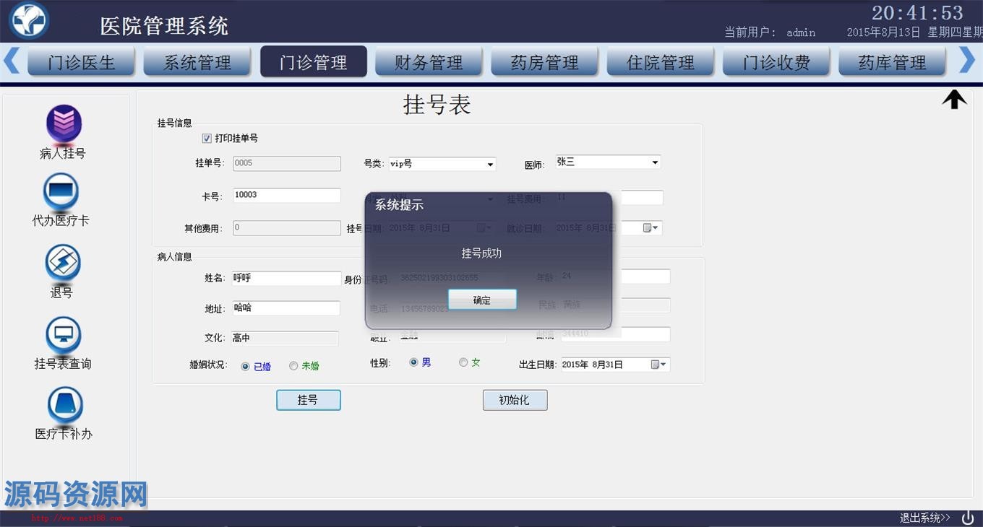Screen dimensions: 983x527
Task: Open the 代办医疗卡 sidebar icon
Action: pyautogui.click(x=61, y=192)
